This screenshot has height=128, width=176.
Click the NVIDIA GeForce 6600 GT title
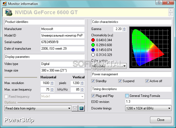[46, 12]
